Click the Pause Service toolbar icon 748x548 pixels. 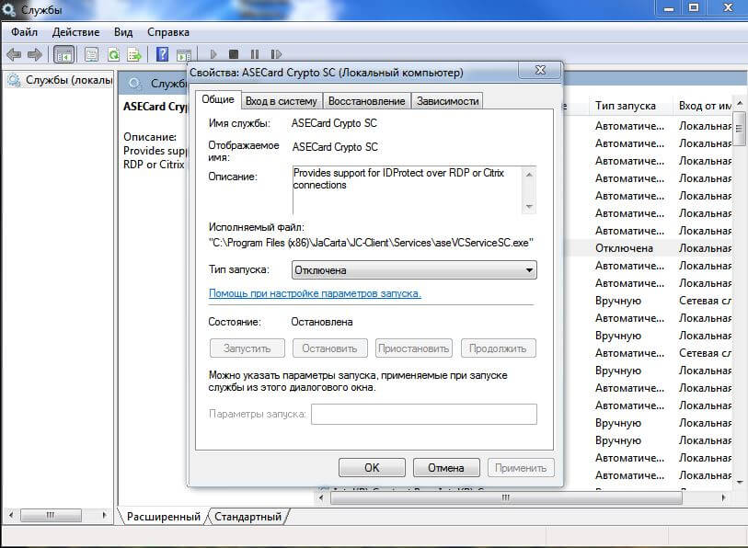click(255, 54)
